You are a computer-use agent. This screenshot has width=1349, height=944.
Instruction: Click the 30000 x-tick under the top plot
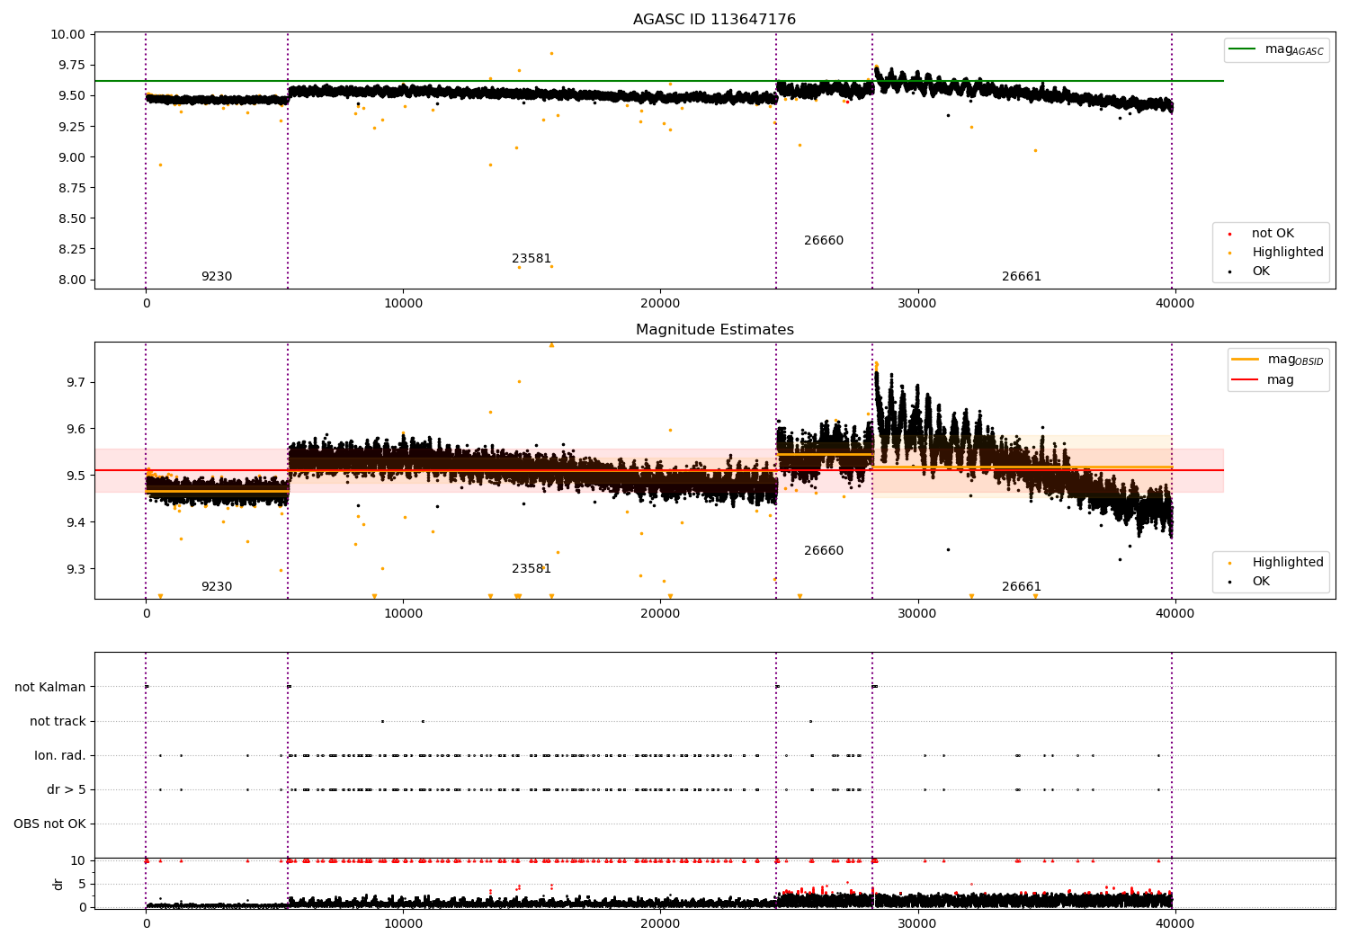917,304
